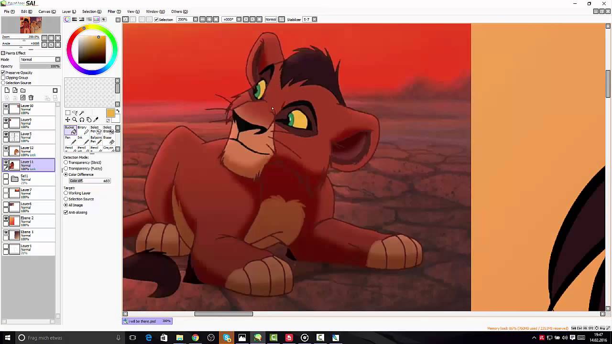Screen dimensions: 612x344
Task: Pick the rotate canvas tool
Action: pyautogui.click(x=82, y=119)
